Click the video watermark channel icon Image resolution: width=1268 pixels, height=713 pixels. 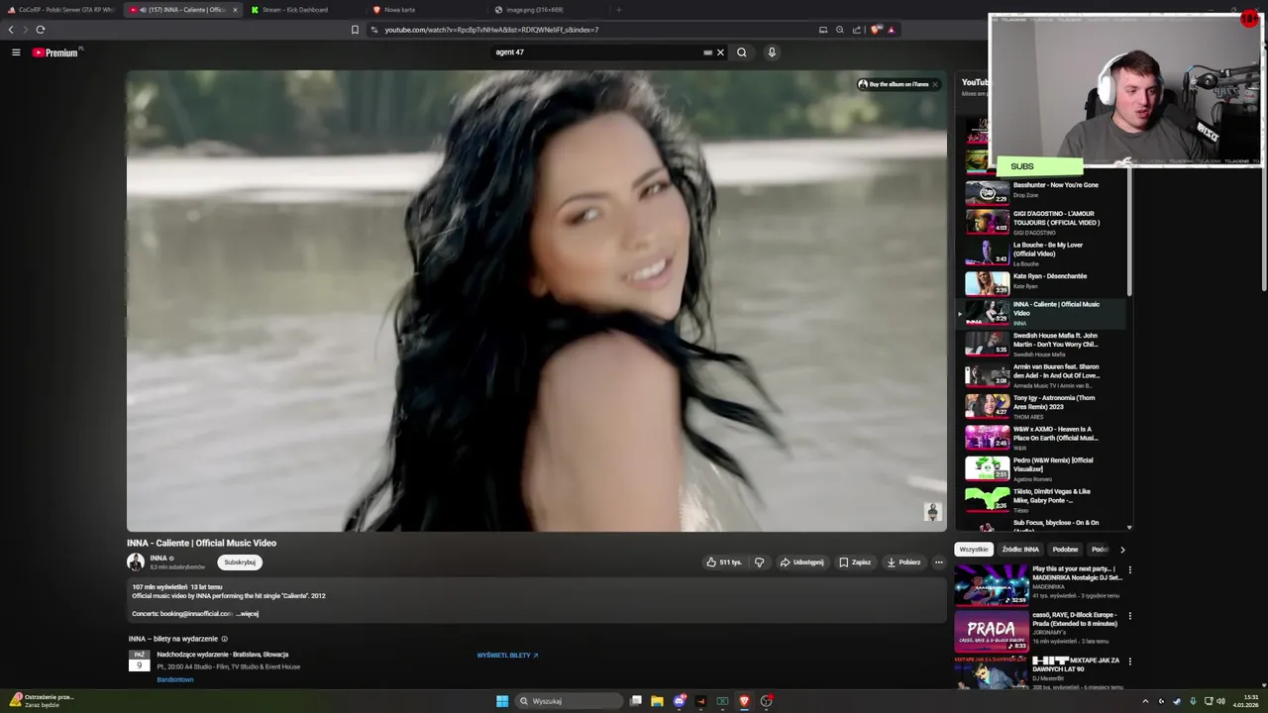[931, 511]
